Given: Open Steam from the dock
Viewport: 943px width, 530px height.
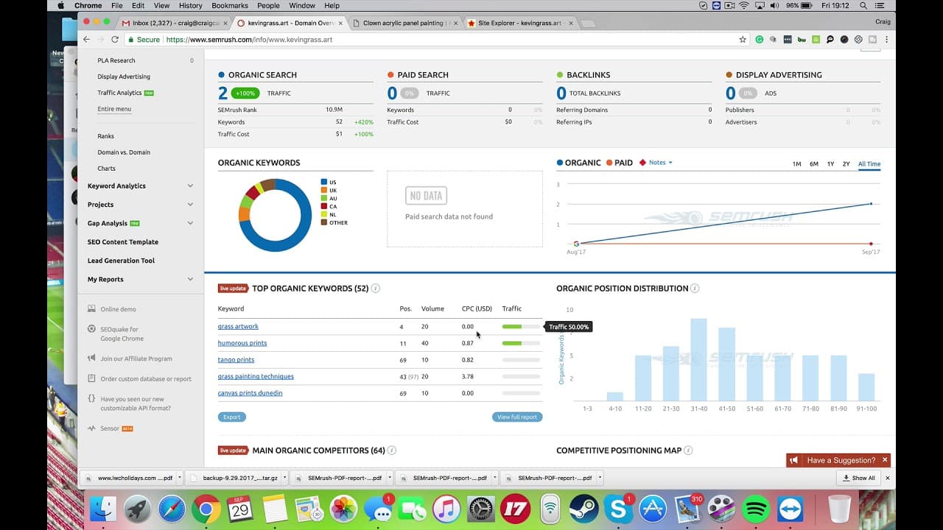Looking at the screenshot, I should 584,509.
